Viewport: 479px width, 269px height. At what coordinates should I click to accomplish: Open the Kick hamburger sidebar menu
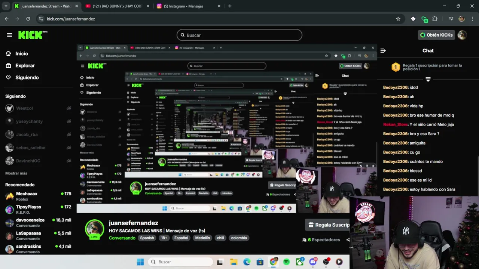(x=9, y=35)
